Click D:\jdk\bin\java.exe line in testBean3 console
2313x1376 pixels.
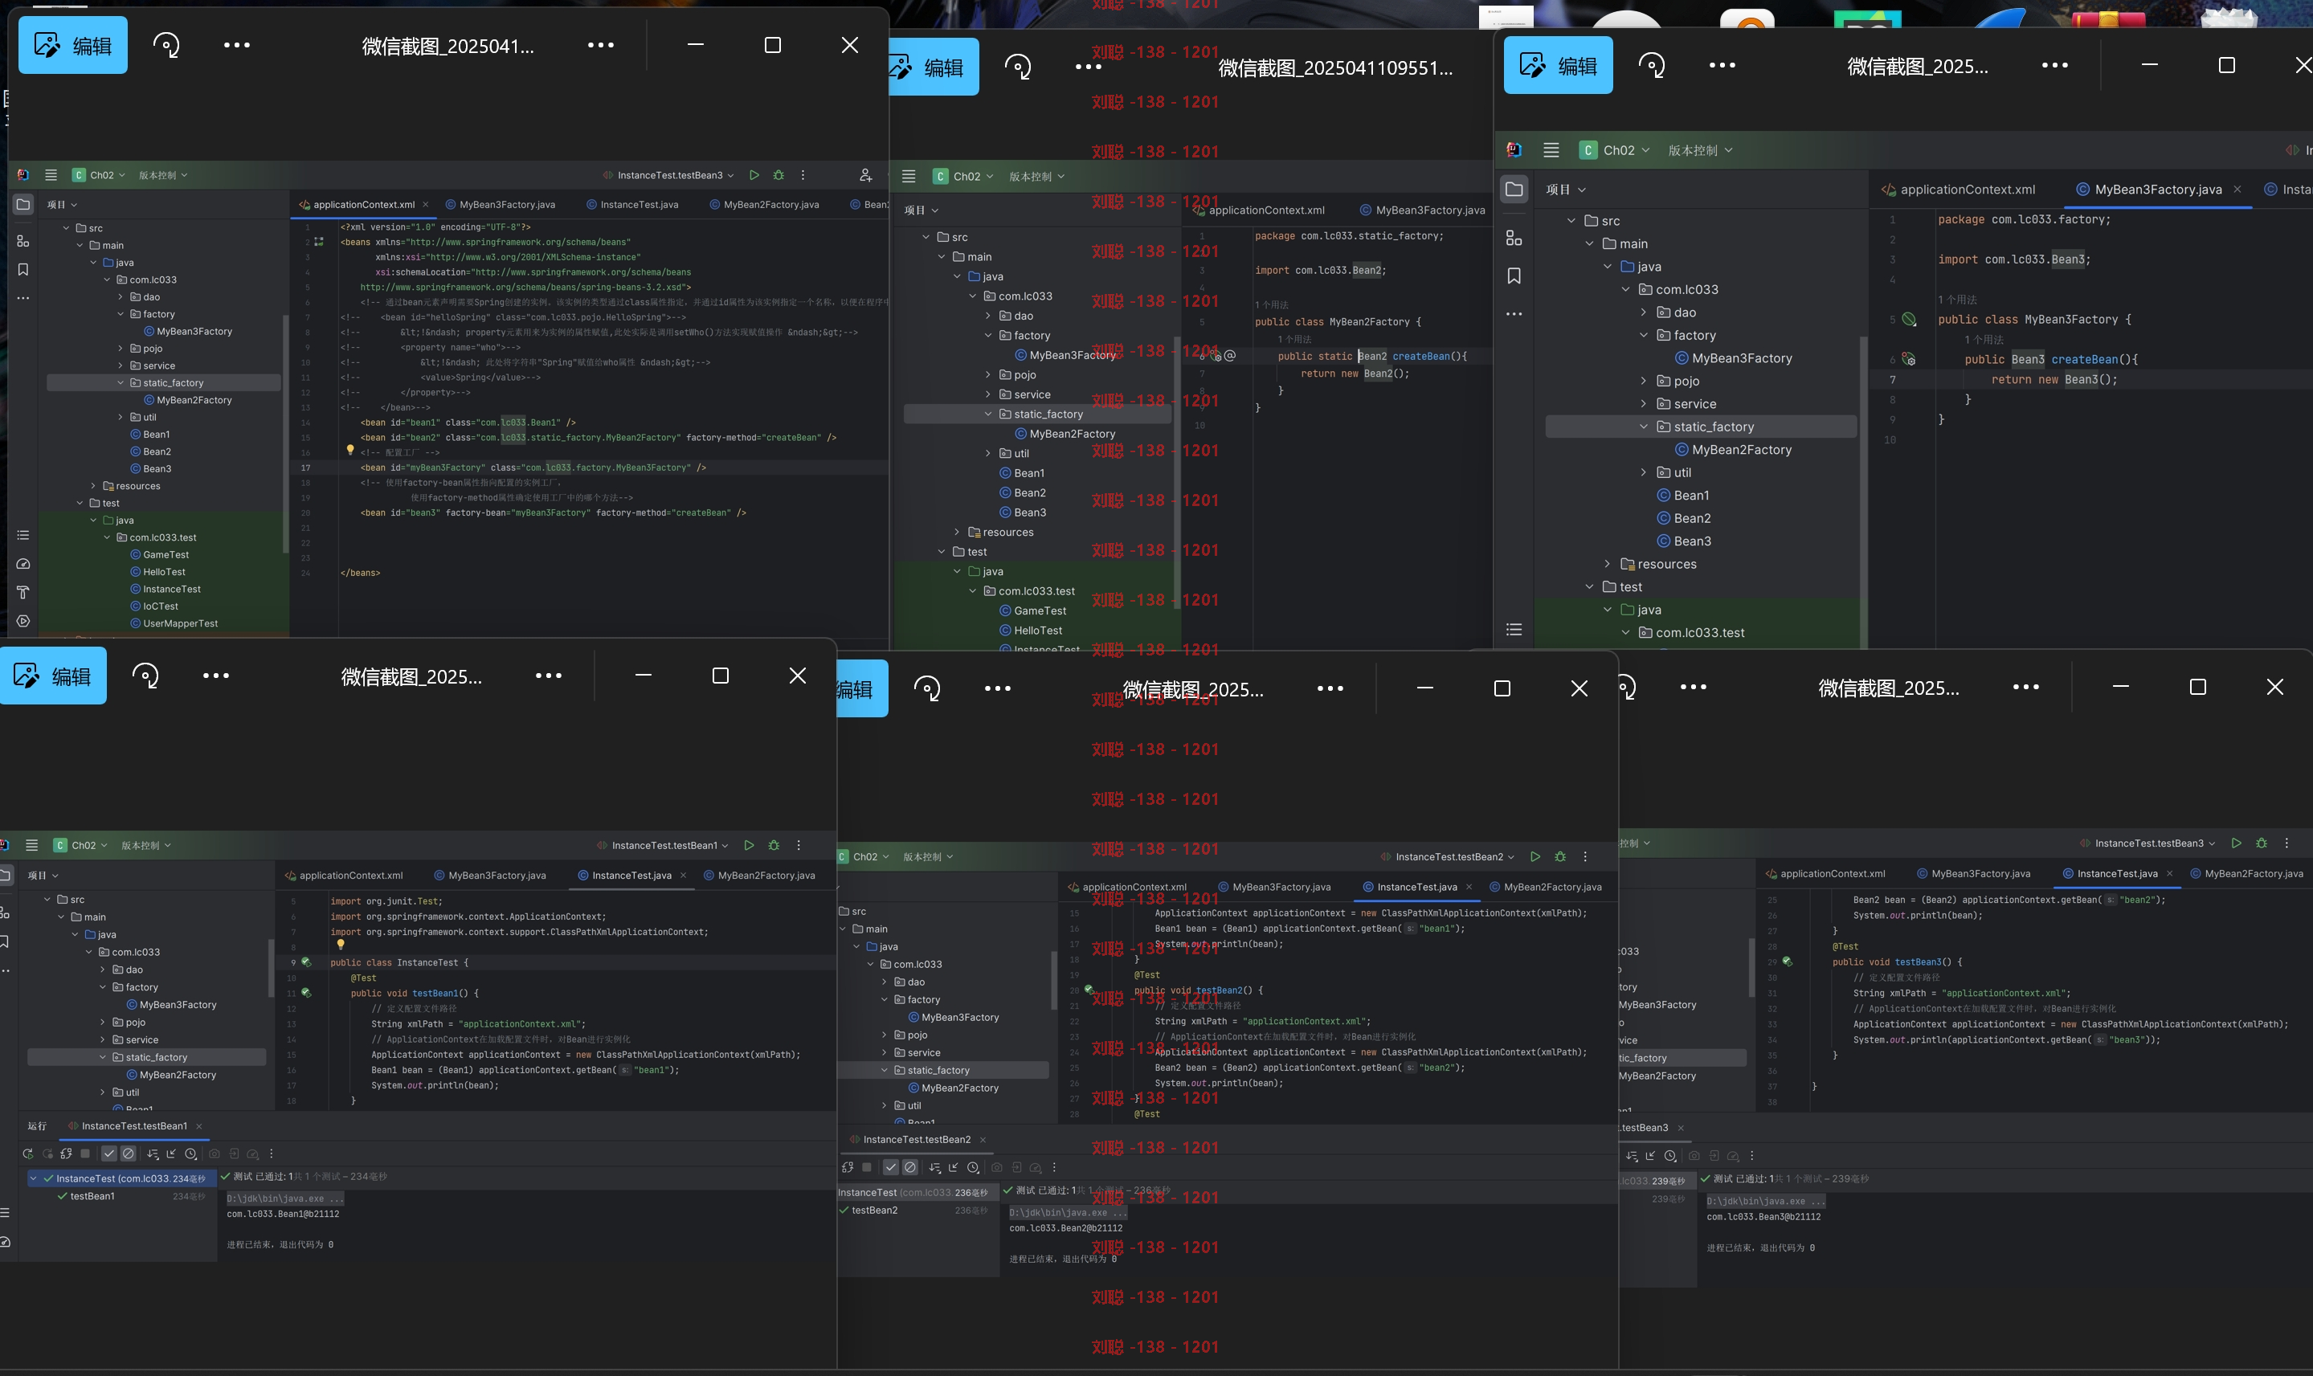[1766, 1201]
